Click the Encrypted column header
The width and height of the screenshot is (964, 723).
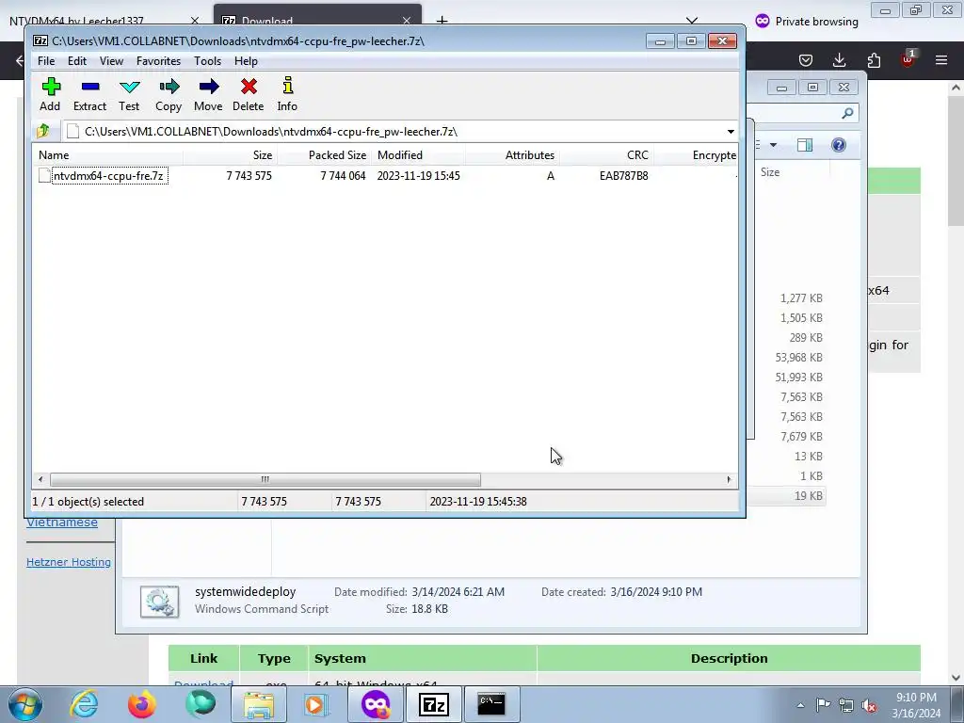(696, 155)
